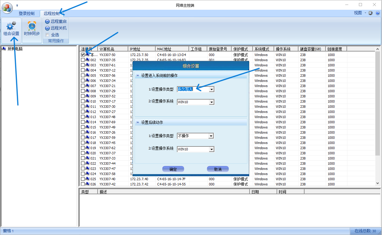382x235 pixels.
Task: Click the computer icon of row 016
Action: coord(88,132)
